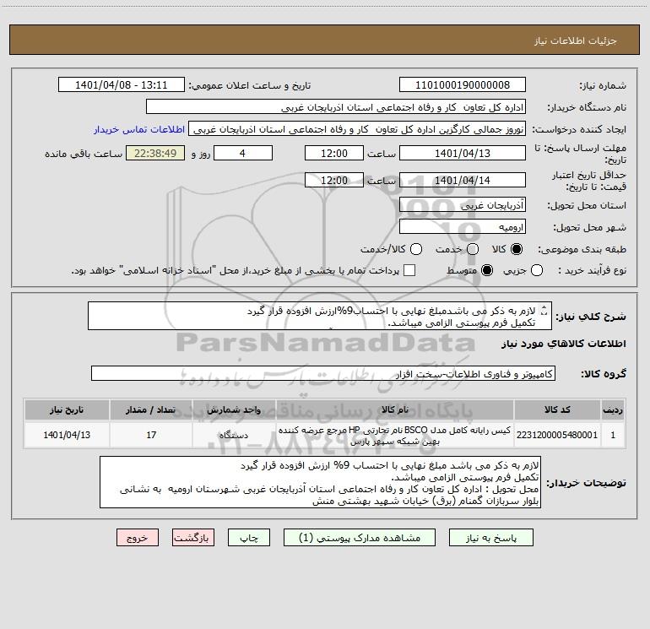Click the گروه کالا field
Image resolution: width=650 pixels, height=629 pixels.
(323, 373)
